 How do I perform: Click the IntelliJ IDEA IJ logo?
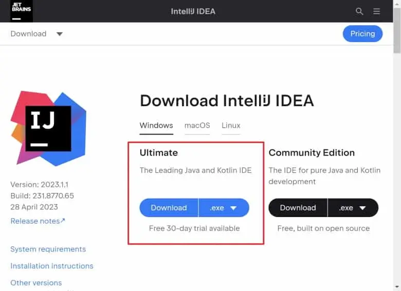[x=48, y=128]
